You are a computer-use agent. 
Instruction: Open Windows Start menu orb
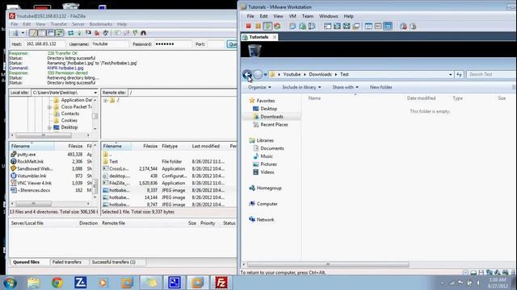(x=11, y=283)
